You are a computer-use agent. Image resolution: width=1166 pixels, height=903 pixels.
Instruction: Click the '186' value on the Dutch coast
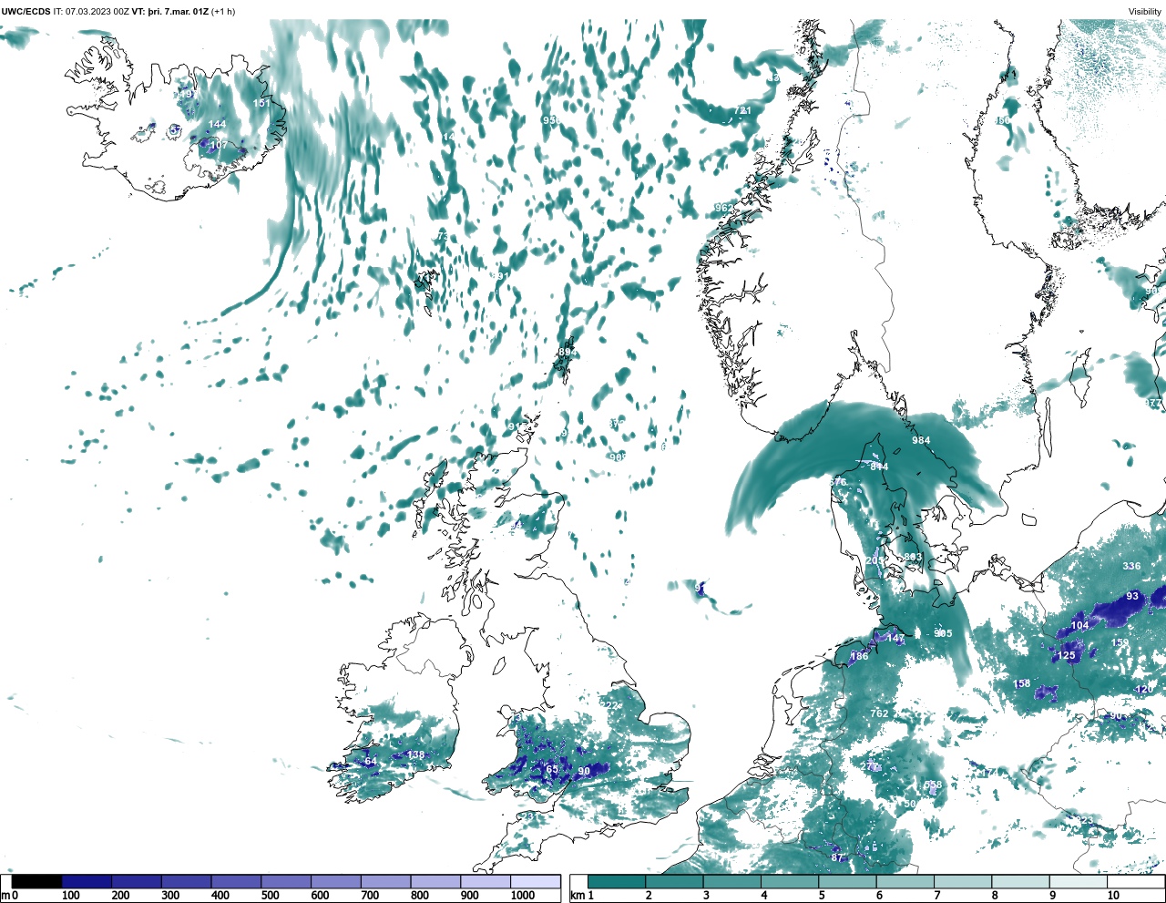pos(859,656)
